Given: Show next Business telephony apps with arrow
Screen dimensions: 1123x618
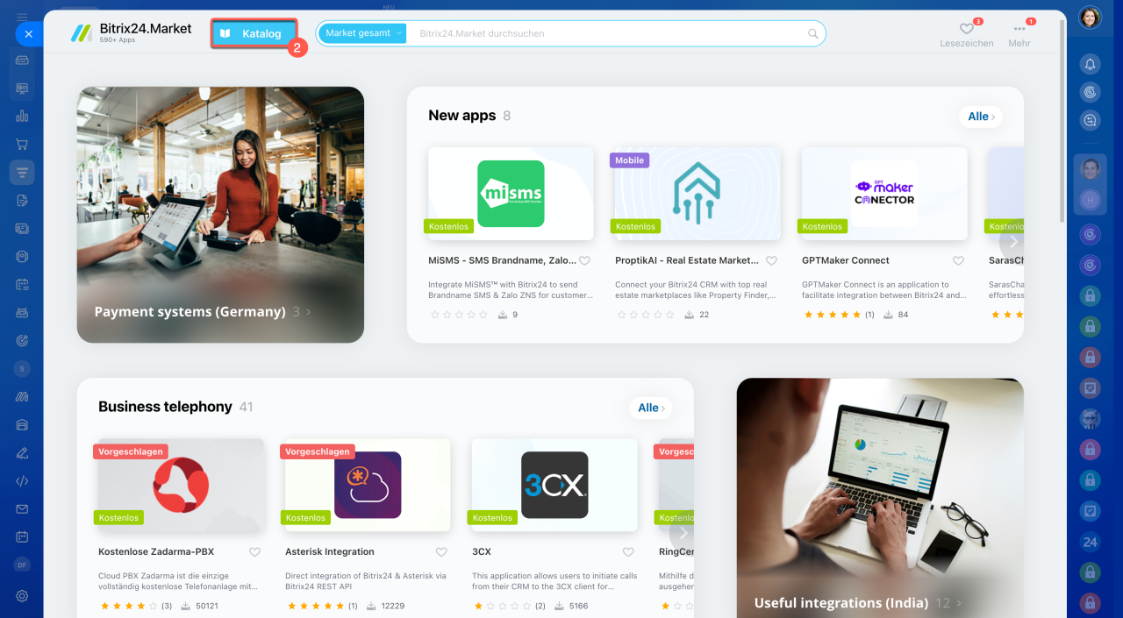Looking at the screenshot, I should (683, 532).
